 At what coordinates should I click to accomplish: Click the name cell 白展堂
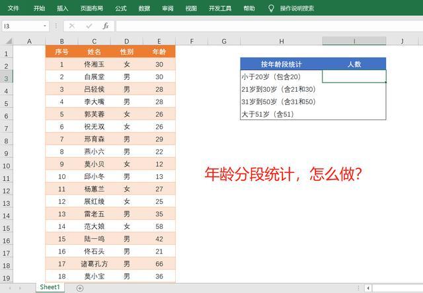tap(94, 77)
